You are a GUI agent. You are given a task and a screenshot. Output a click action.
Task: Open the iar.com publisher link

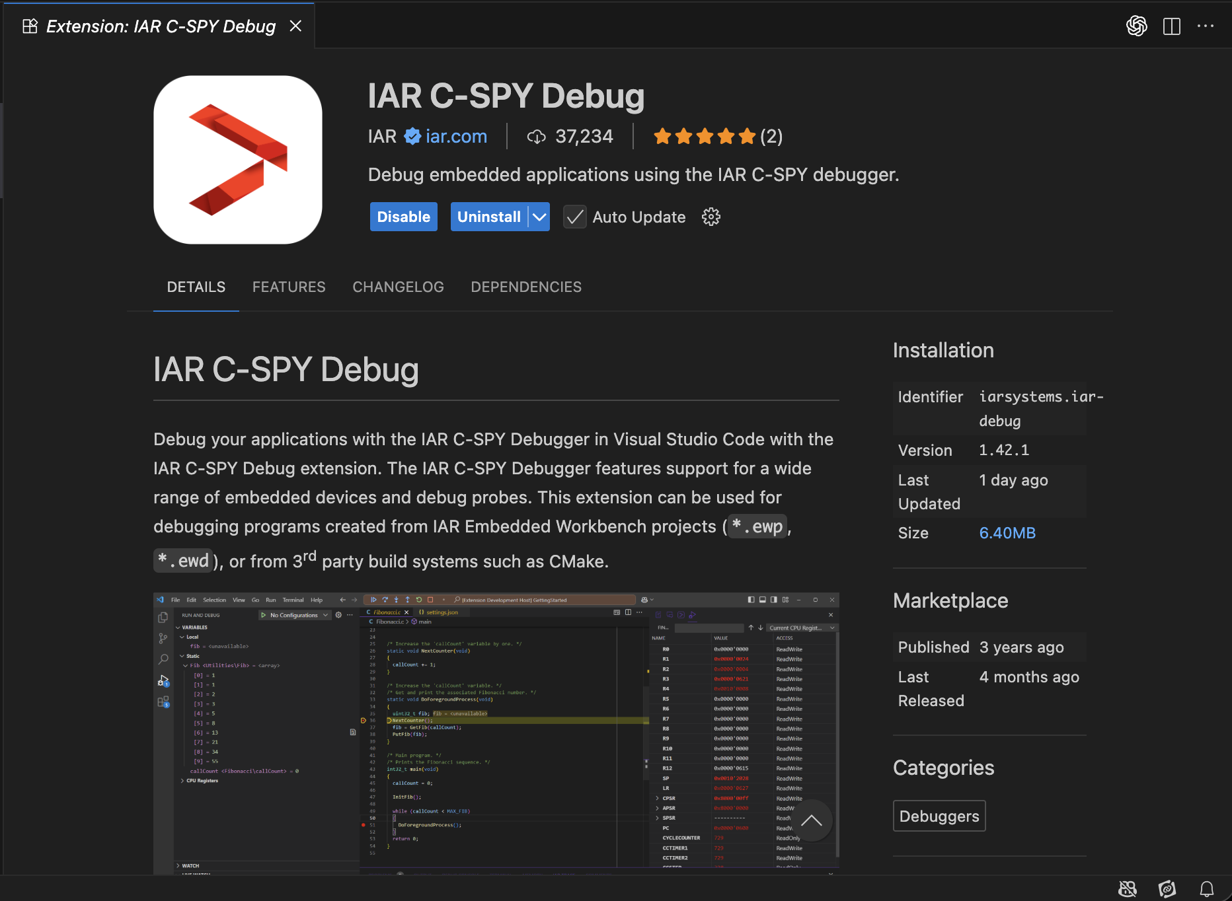pyautogui.click(x=456, y=137)
